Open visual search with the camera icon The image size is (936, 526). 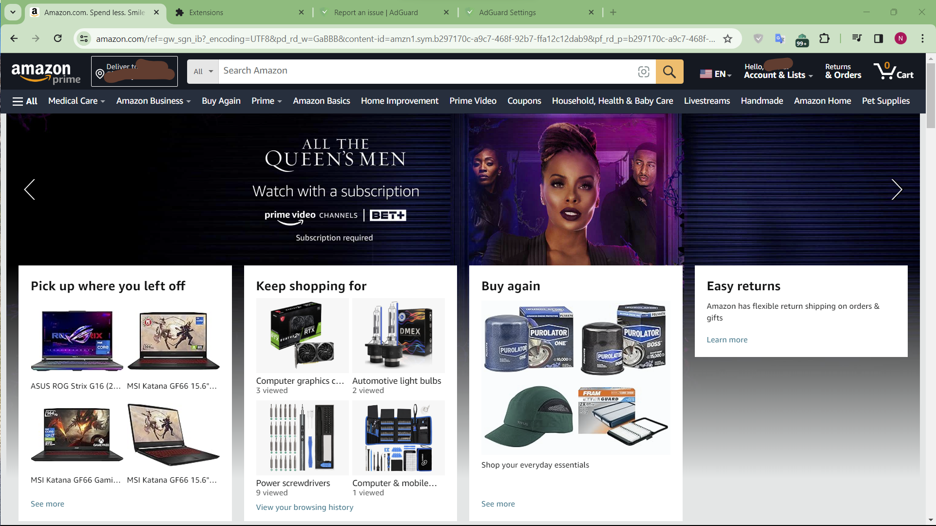click(644, 71)
